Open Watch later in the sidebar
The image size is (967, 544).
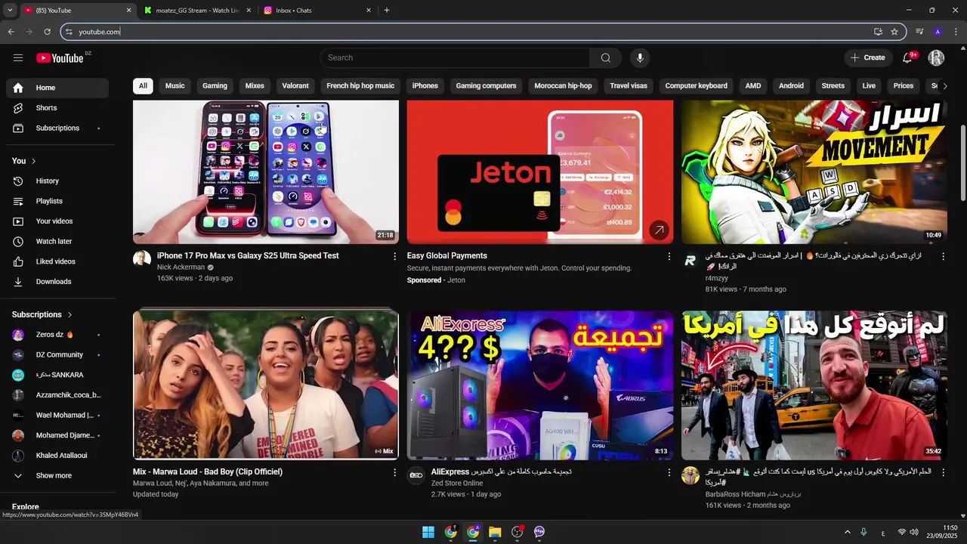pyautogui.click(x=57, y=242)
